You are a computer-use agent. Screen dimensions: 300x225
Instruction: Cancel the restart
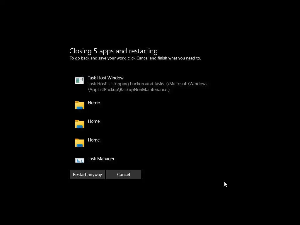[124, 175]
